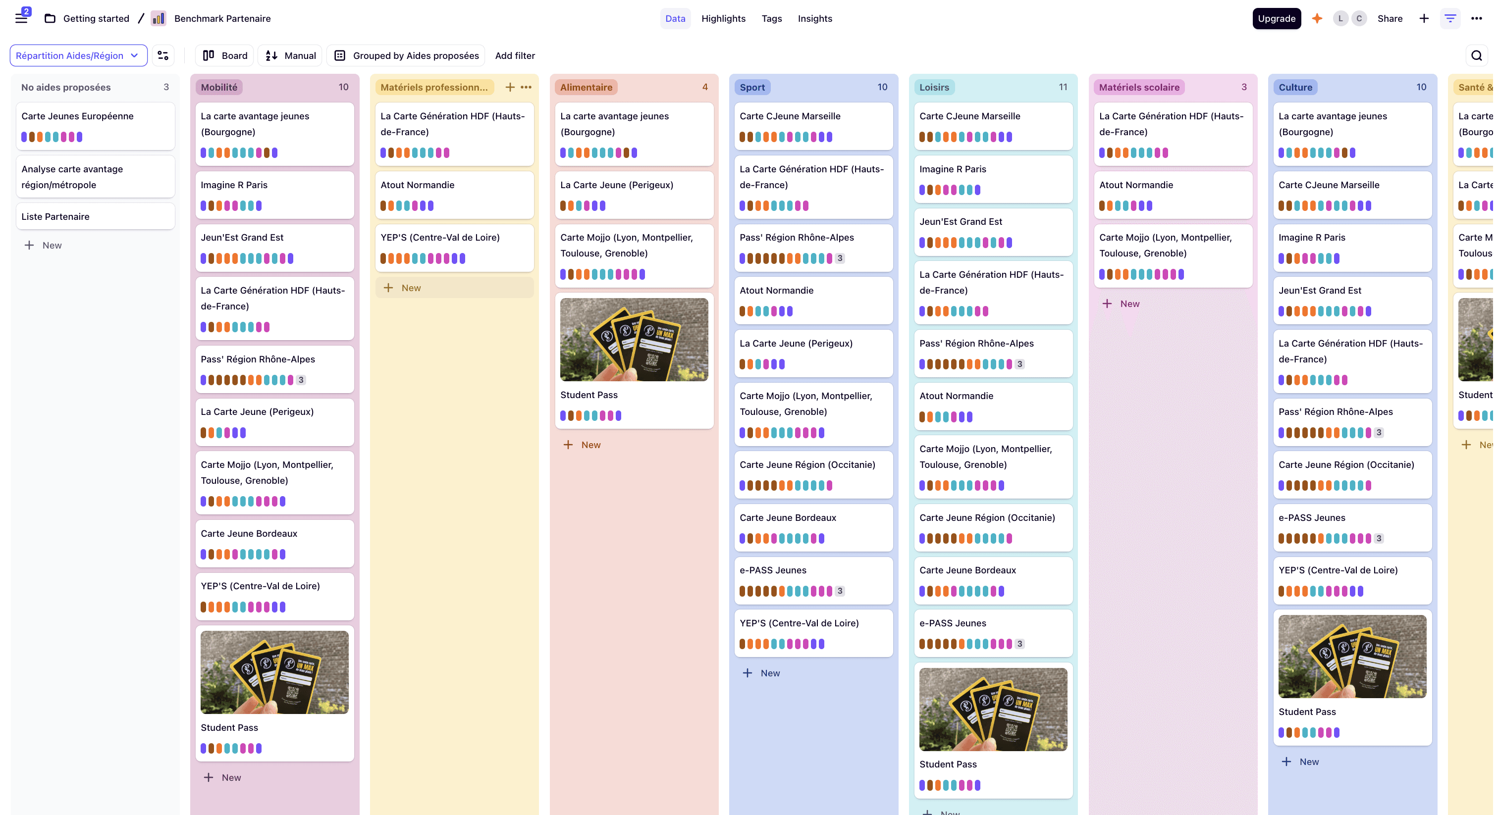Toggle the filter bar icon

pyautogui.click(x=1450, y=19)
